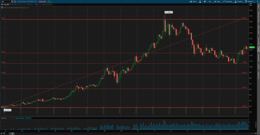Screen dimensions: 260x135
Task: Click the Lo: 271.2 price bubble
Action: [7, 110]
